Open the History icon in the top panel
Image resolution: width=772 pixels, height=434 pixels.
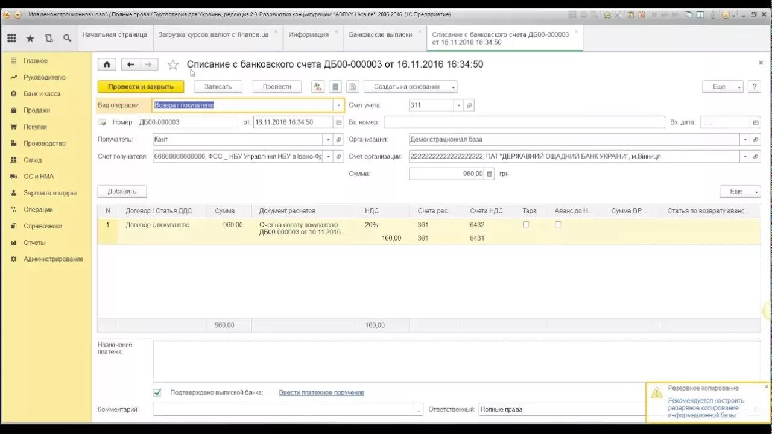coord(49,38)
